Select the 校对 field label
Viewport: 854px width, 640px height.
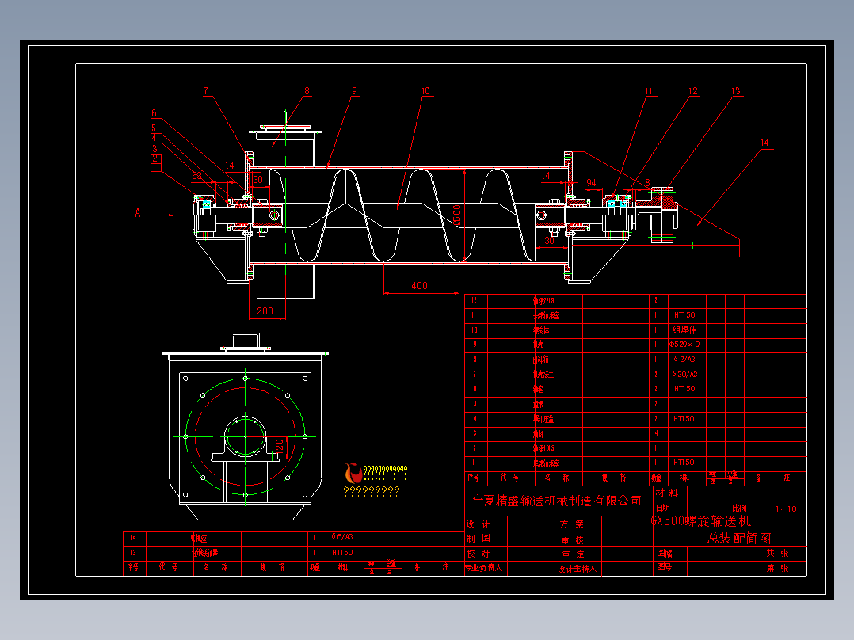(x=478, y=554)
